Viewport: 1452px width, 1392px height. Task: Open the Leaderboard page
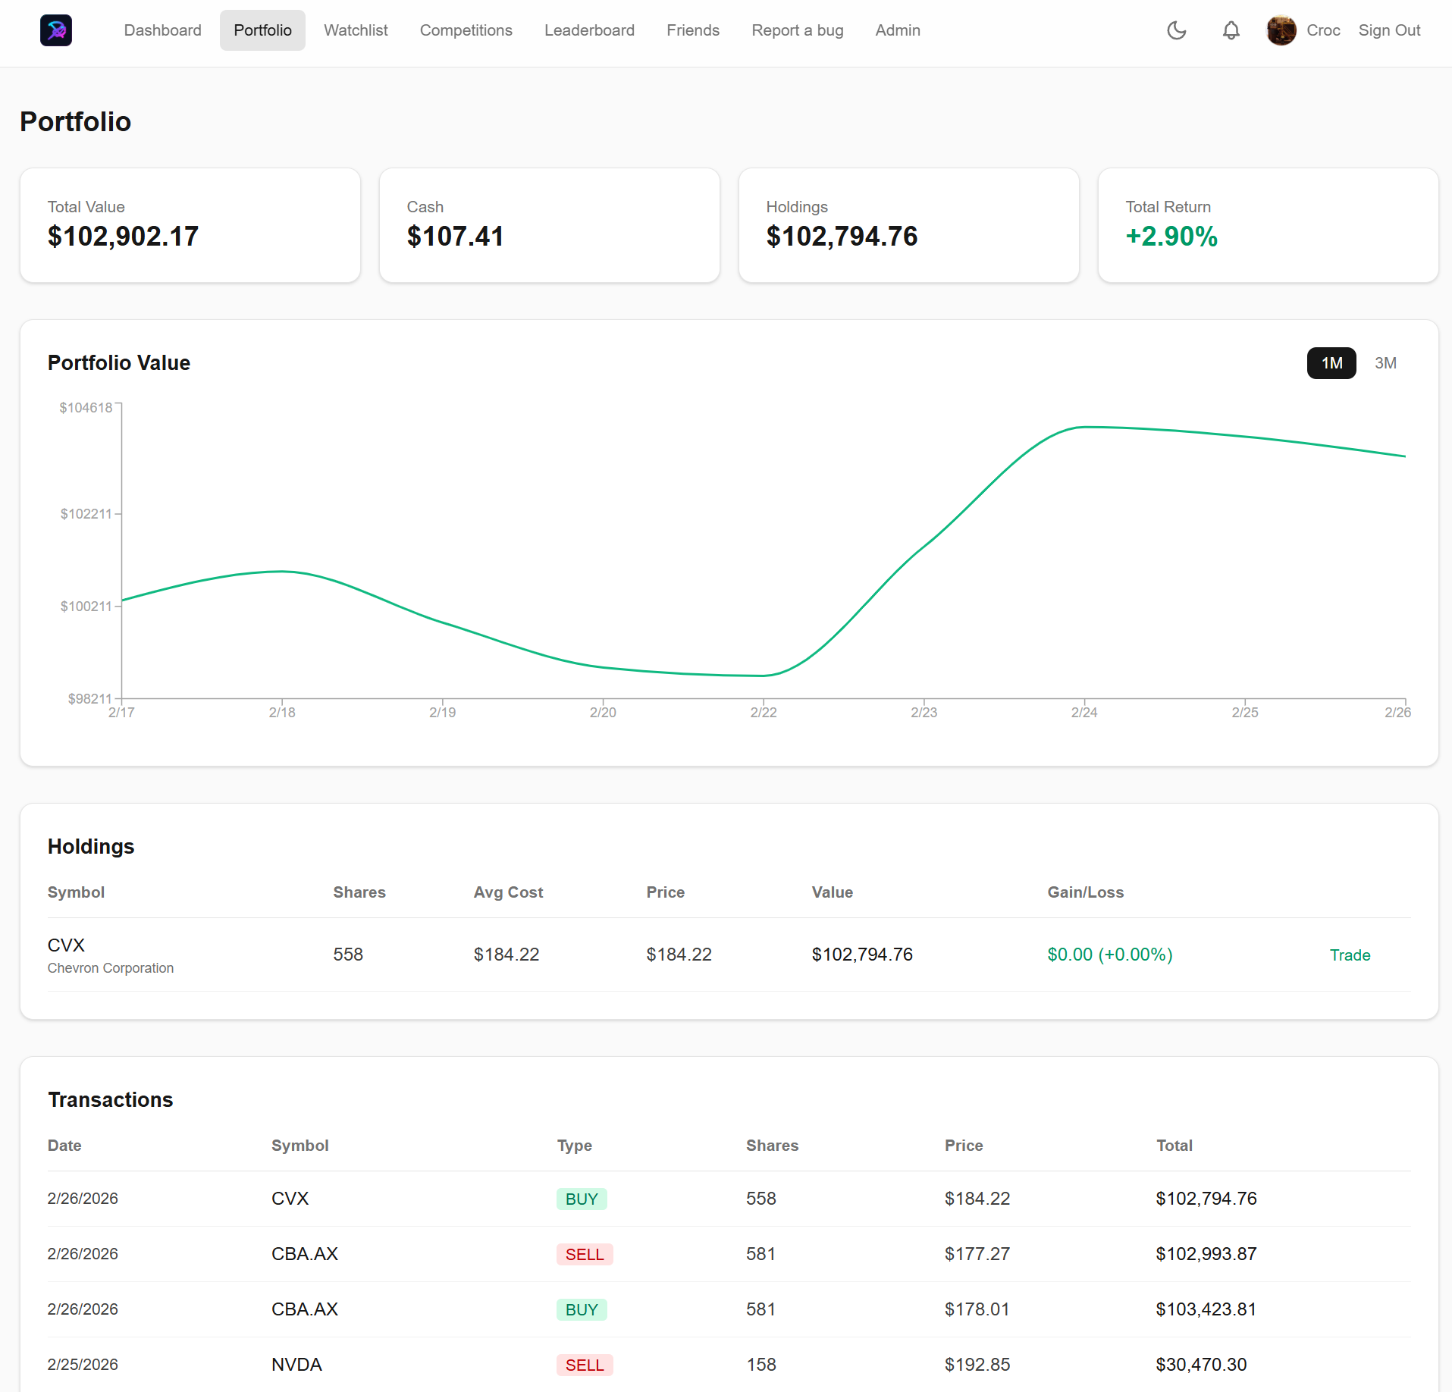[589, 30]
